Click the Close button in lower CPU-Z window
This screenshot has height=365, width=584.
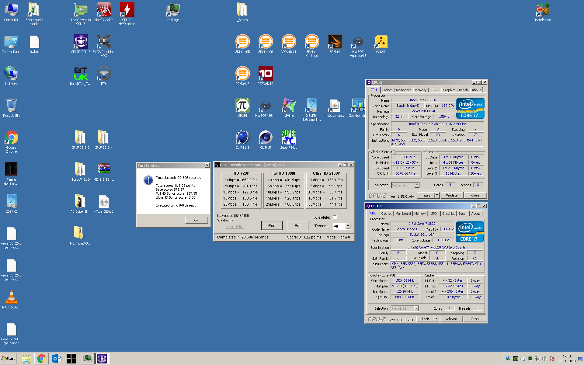[x=474, y=319]
